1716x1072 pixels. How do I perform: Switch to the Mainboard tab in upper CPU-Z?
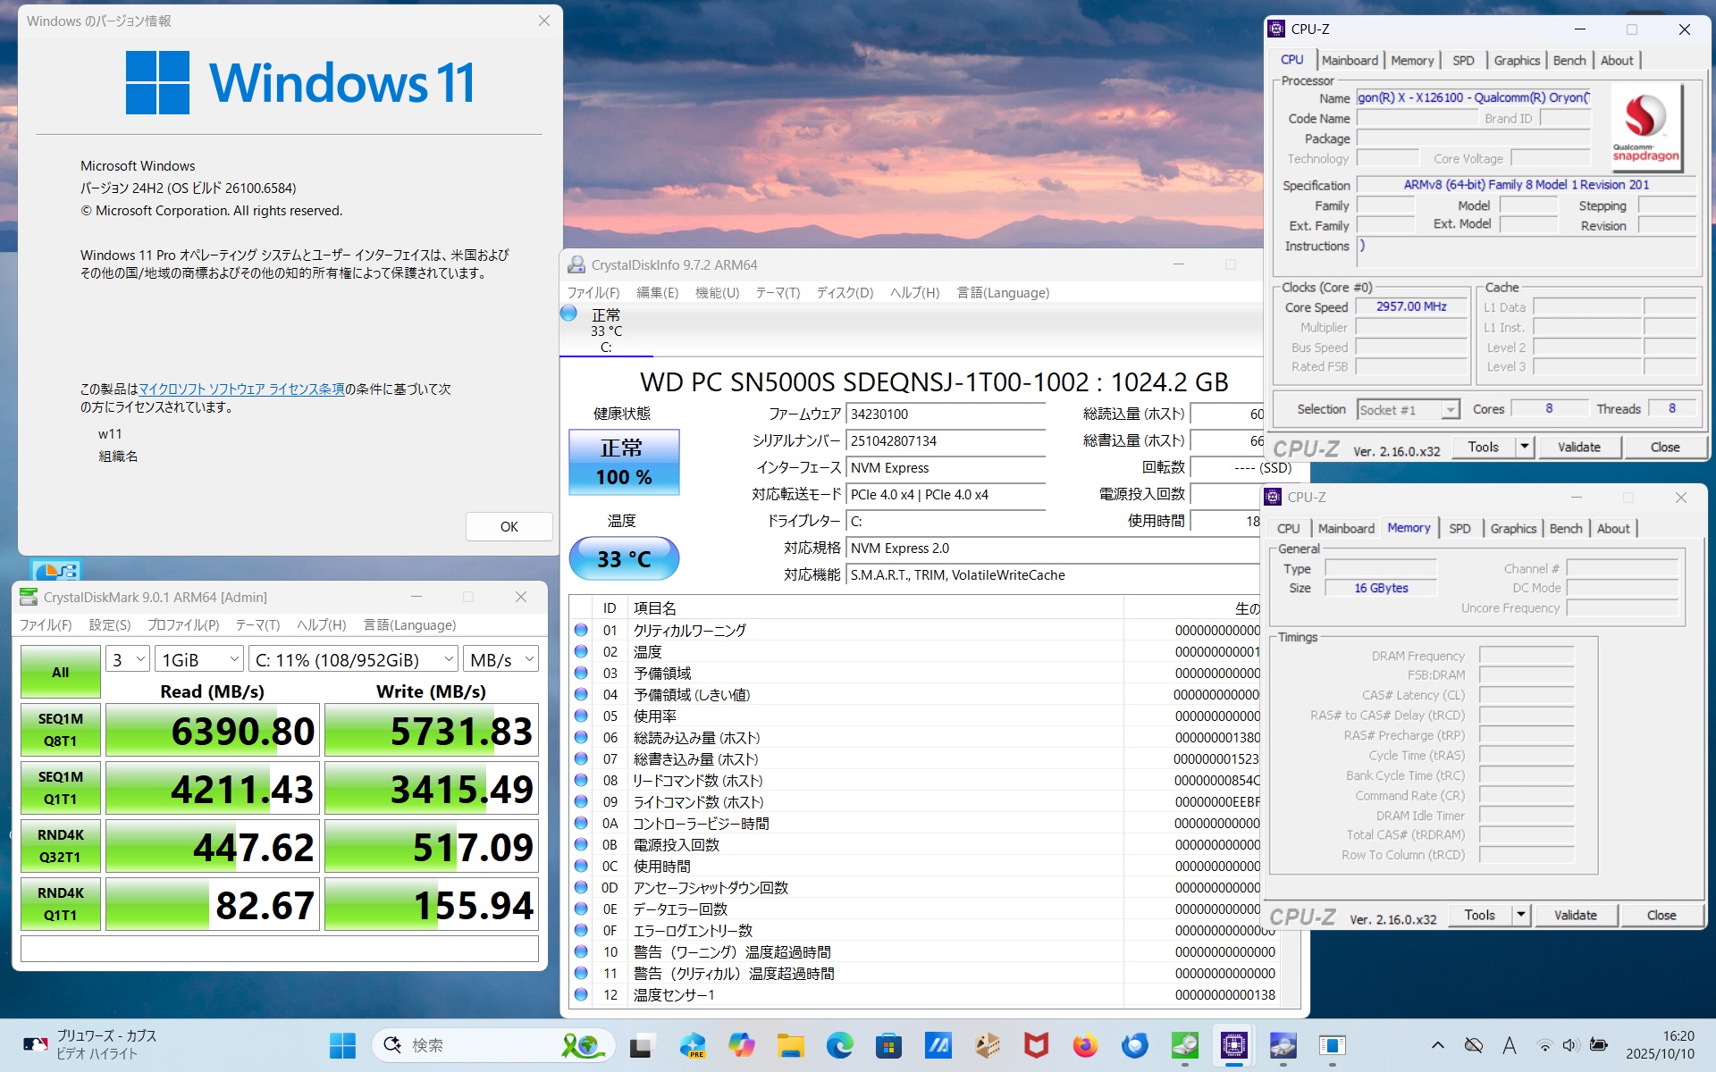tap(1350, 60)
